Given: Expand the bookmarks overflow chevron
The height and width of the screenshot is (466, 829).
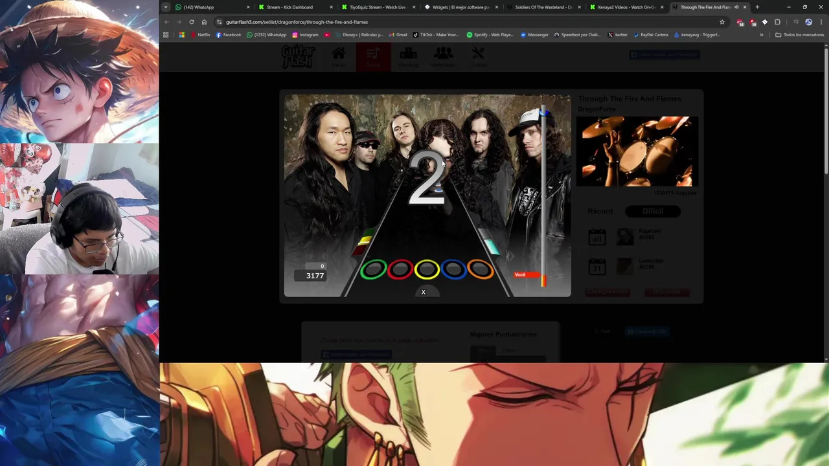Looking at the screenshot, I should click(761, 35).
